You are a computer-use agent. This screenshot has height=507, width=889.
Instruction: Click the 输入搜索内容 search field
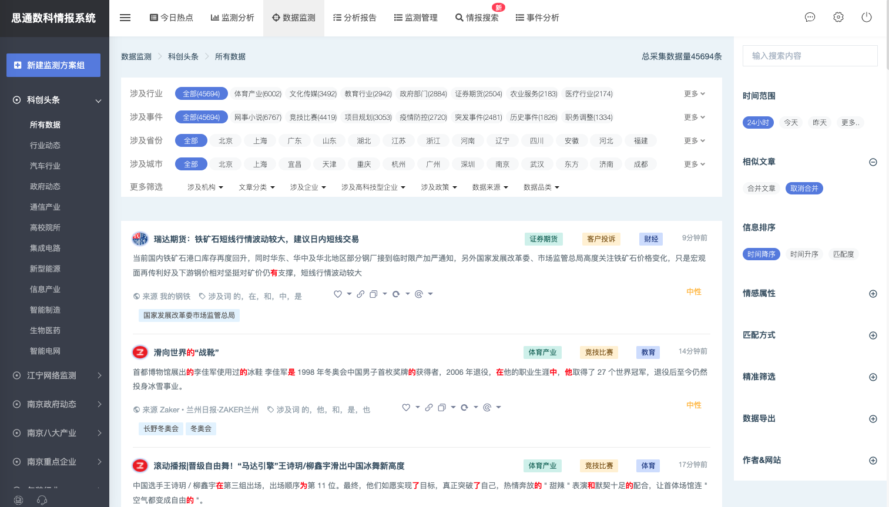(x=810, y=56)
